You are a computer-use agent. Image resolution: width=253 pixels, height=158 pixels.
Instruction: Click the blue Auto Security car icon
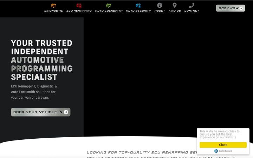click(x=138, y=5)
